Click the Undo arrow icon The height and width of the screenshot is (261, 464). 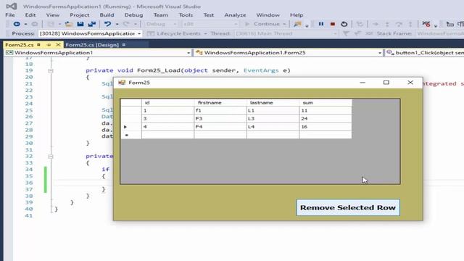[108, 24]
